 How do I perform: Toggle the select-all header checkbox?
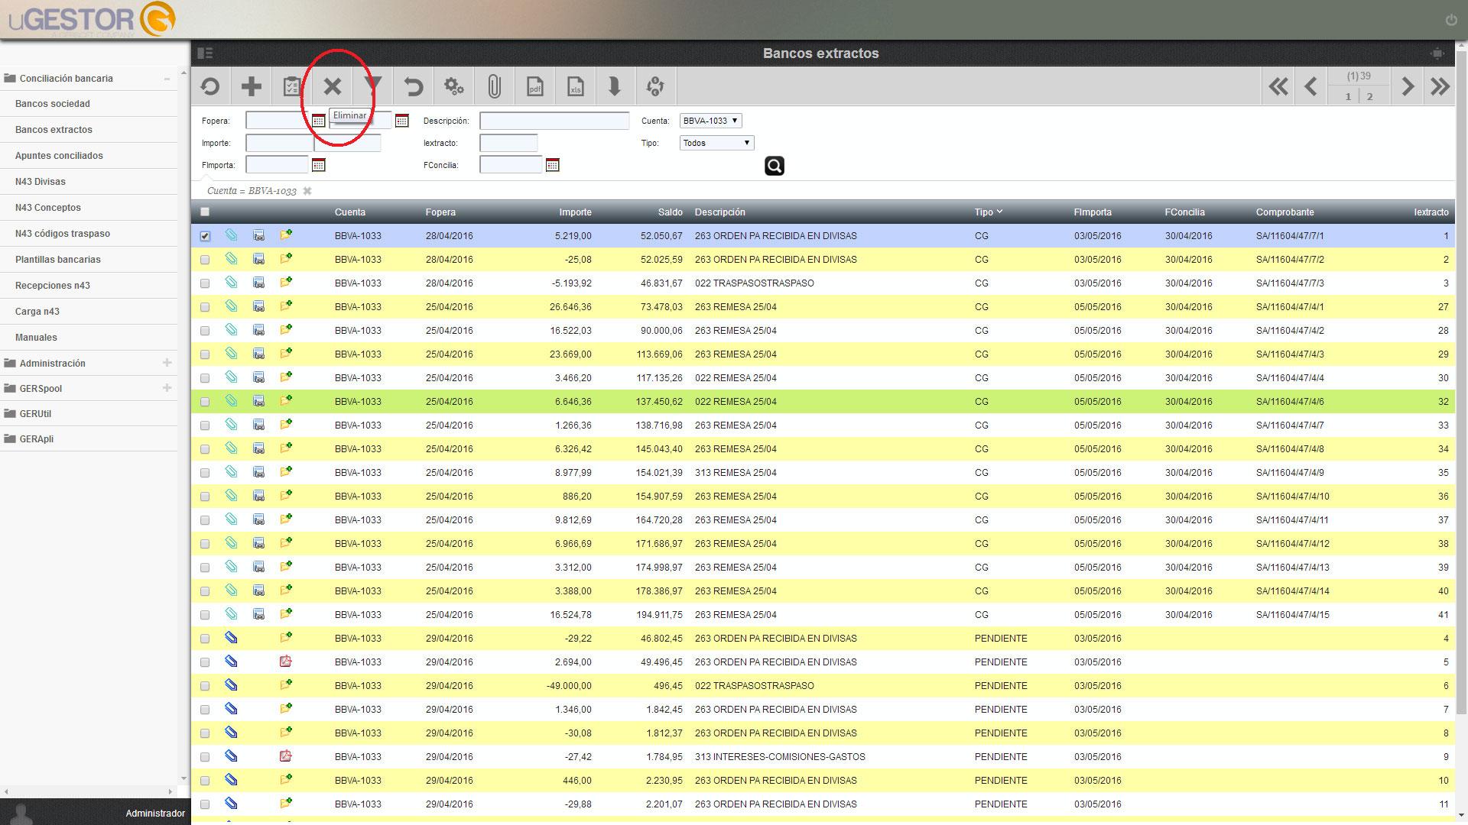pos(205,212)
